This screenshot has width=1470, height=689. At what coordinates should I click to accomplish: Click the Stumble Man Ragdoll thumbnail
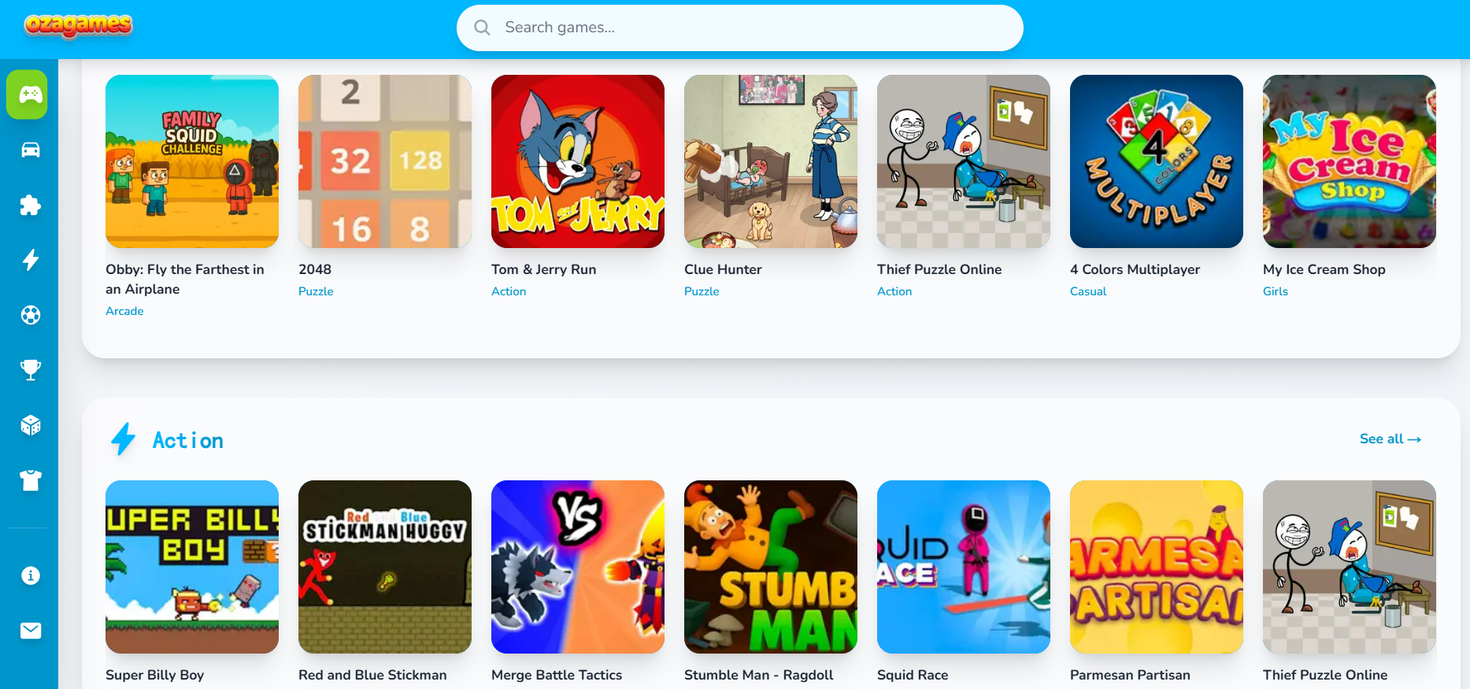pos(771,567)
